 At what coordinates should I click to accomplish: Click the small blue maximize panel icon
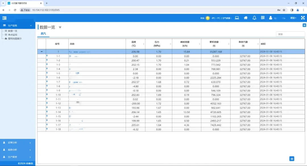point(304,25)
